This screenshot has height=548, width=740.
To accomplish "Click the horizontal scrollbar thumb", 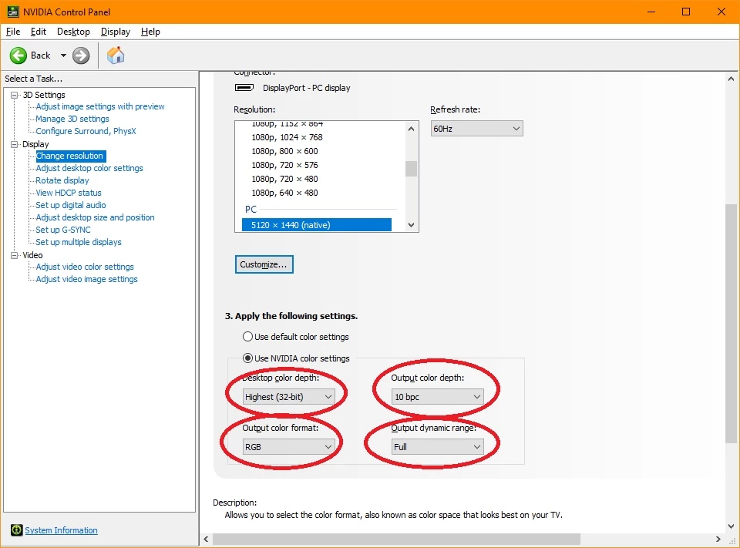I will (396, 539).
